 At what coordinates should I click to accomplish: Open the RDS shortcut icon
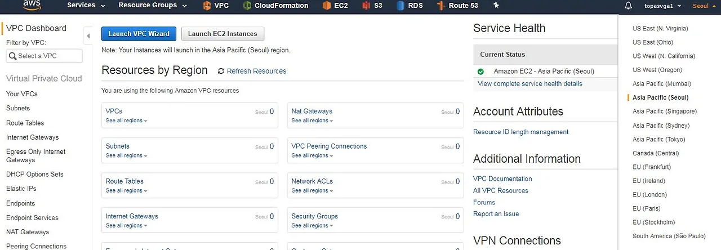pyautogui.click(x=400, y=6)
